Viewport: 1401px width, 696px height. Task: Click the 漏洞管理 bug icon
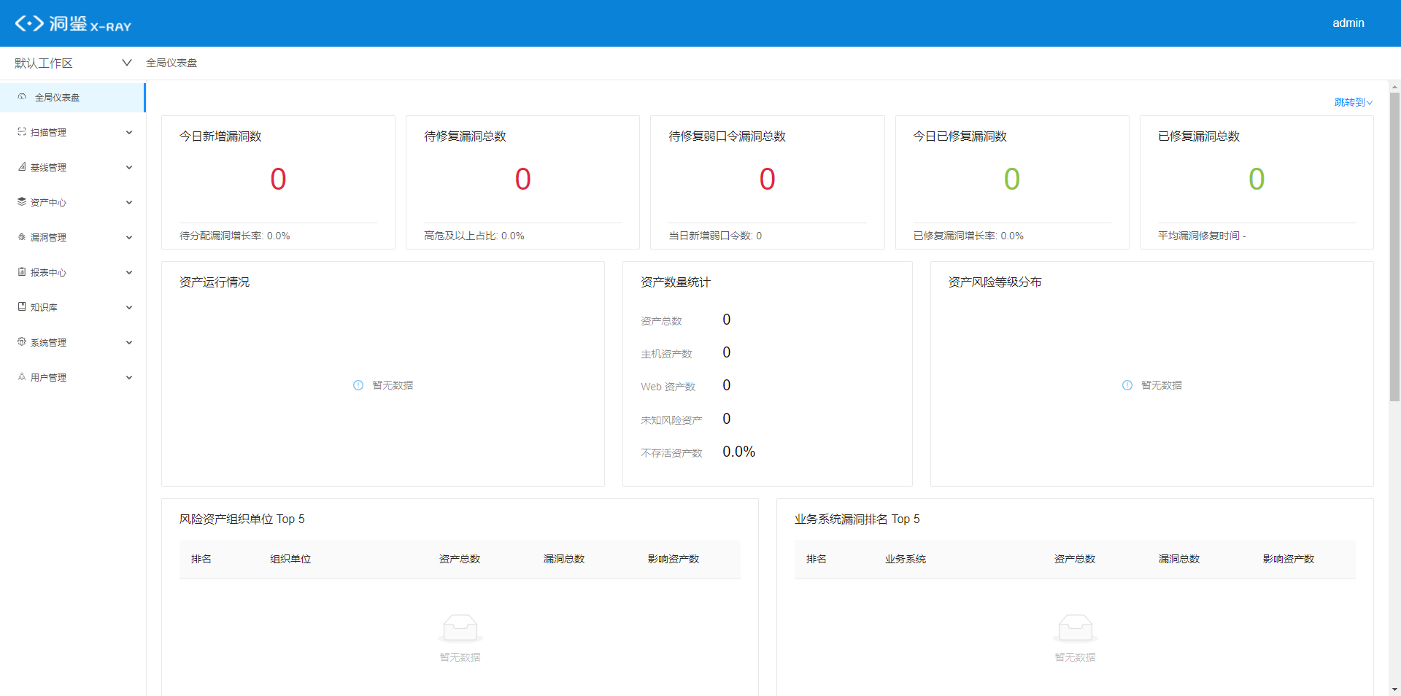[x=22, y=237]
